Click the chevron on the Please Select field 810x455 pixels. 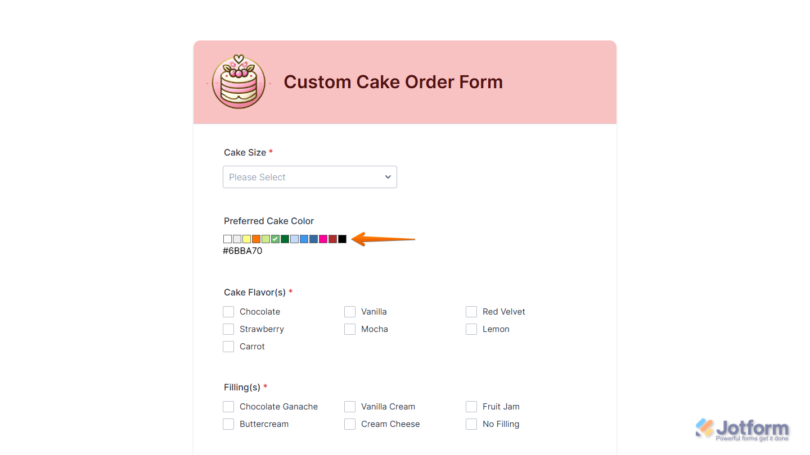point(388,177)
